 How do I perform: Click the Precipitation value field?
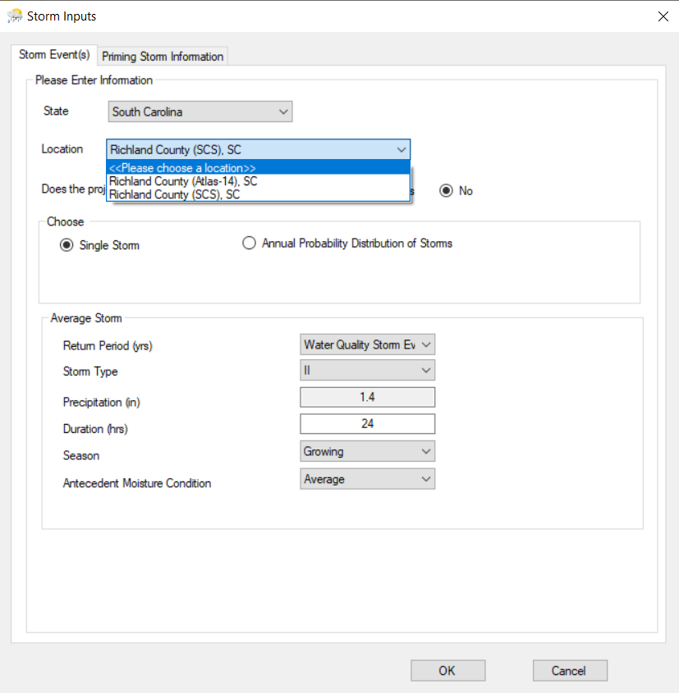[x=367, y=398]
